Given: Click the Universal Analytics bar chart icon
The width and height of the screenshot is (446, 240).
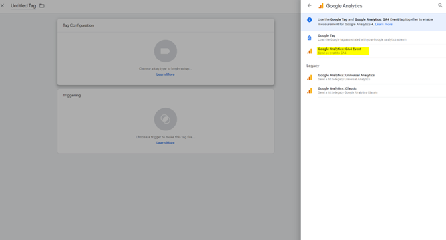Looking at the screenshot, I should [309, 78].
